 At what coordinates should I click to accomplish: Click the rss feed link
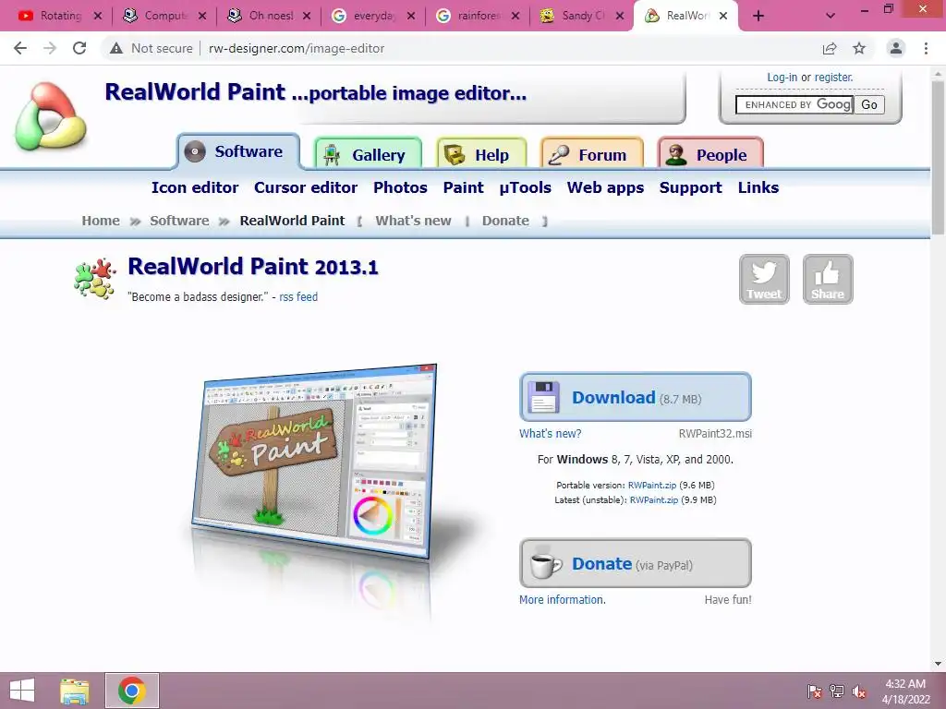click(298, 296)
